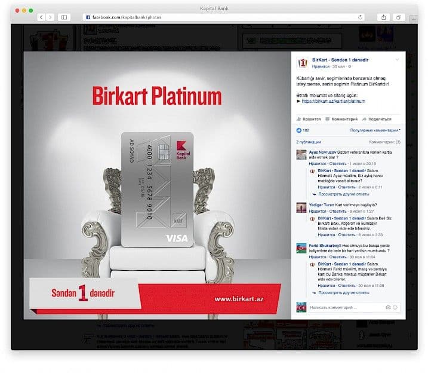The image size is (428, 373).
Task: Expand other replies under Ayaz Novruzov
Action: [344, 194]
